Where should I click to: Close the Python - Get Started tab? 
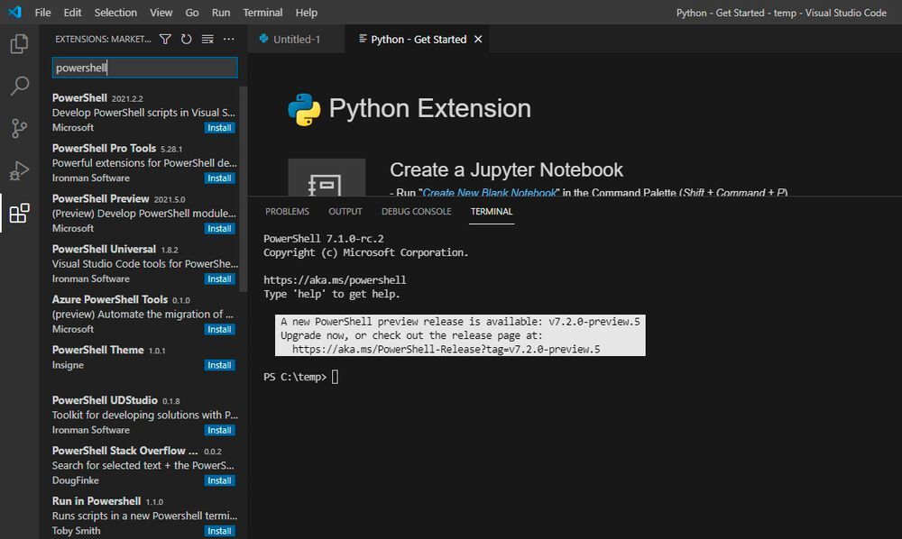click(478, 39)
